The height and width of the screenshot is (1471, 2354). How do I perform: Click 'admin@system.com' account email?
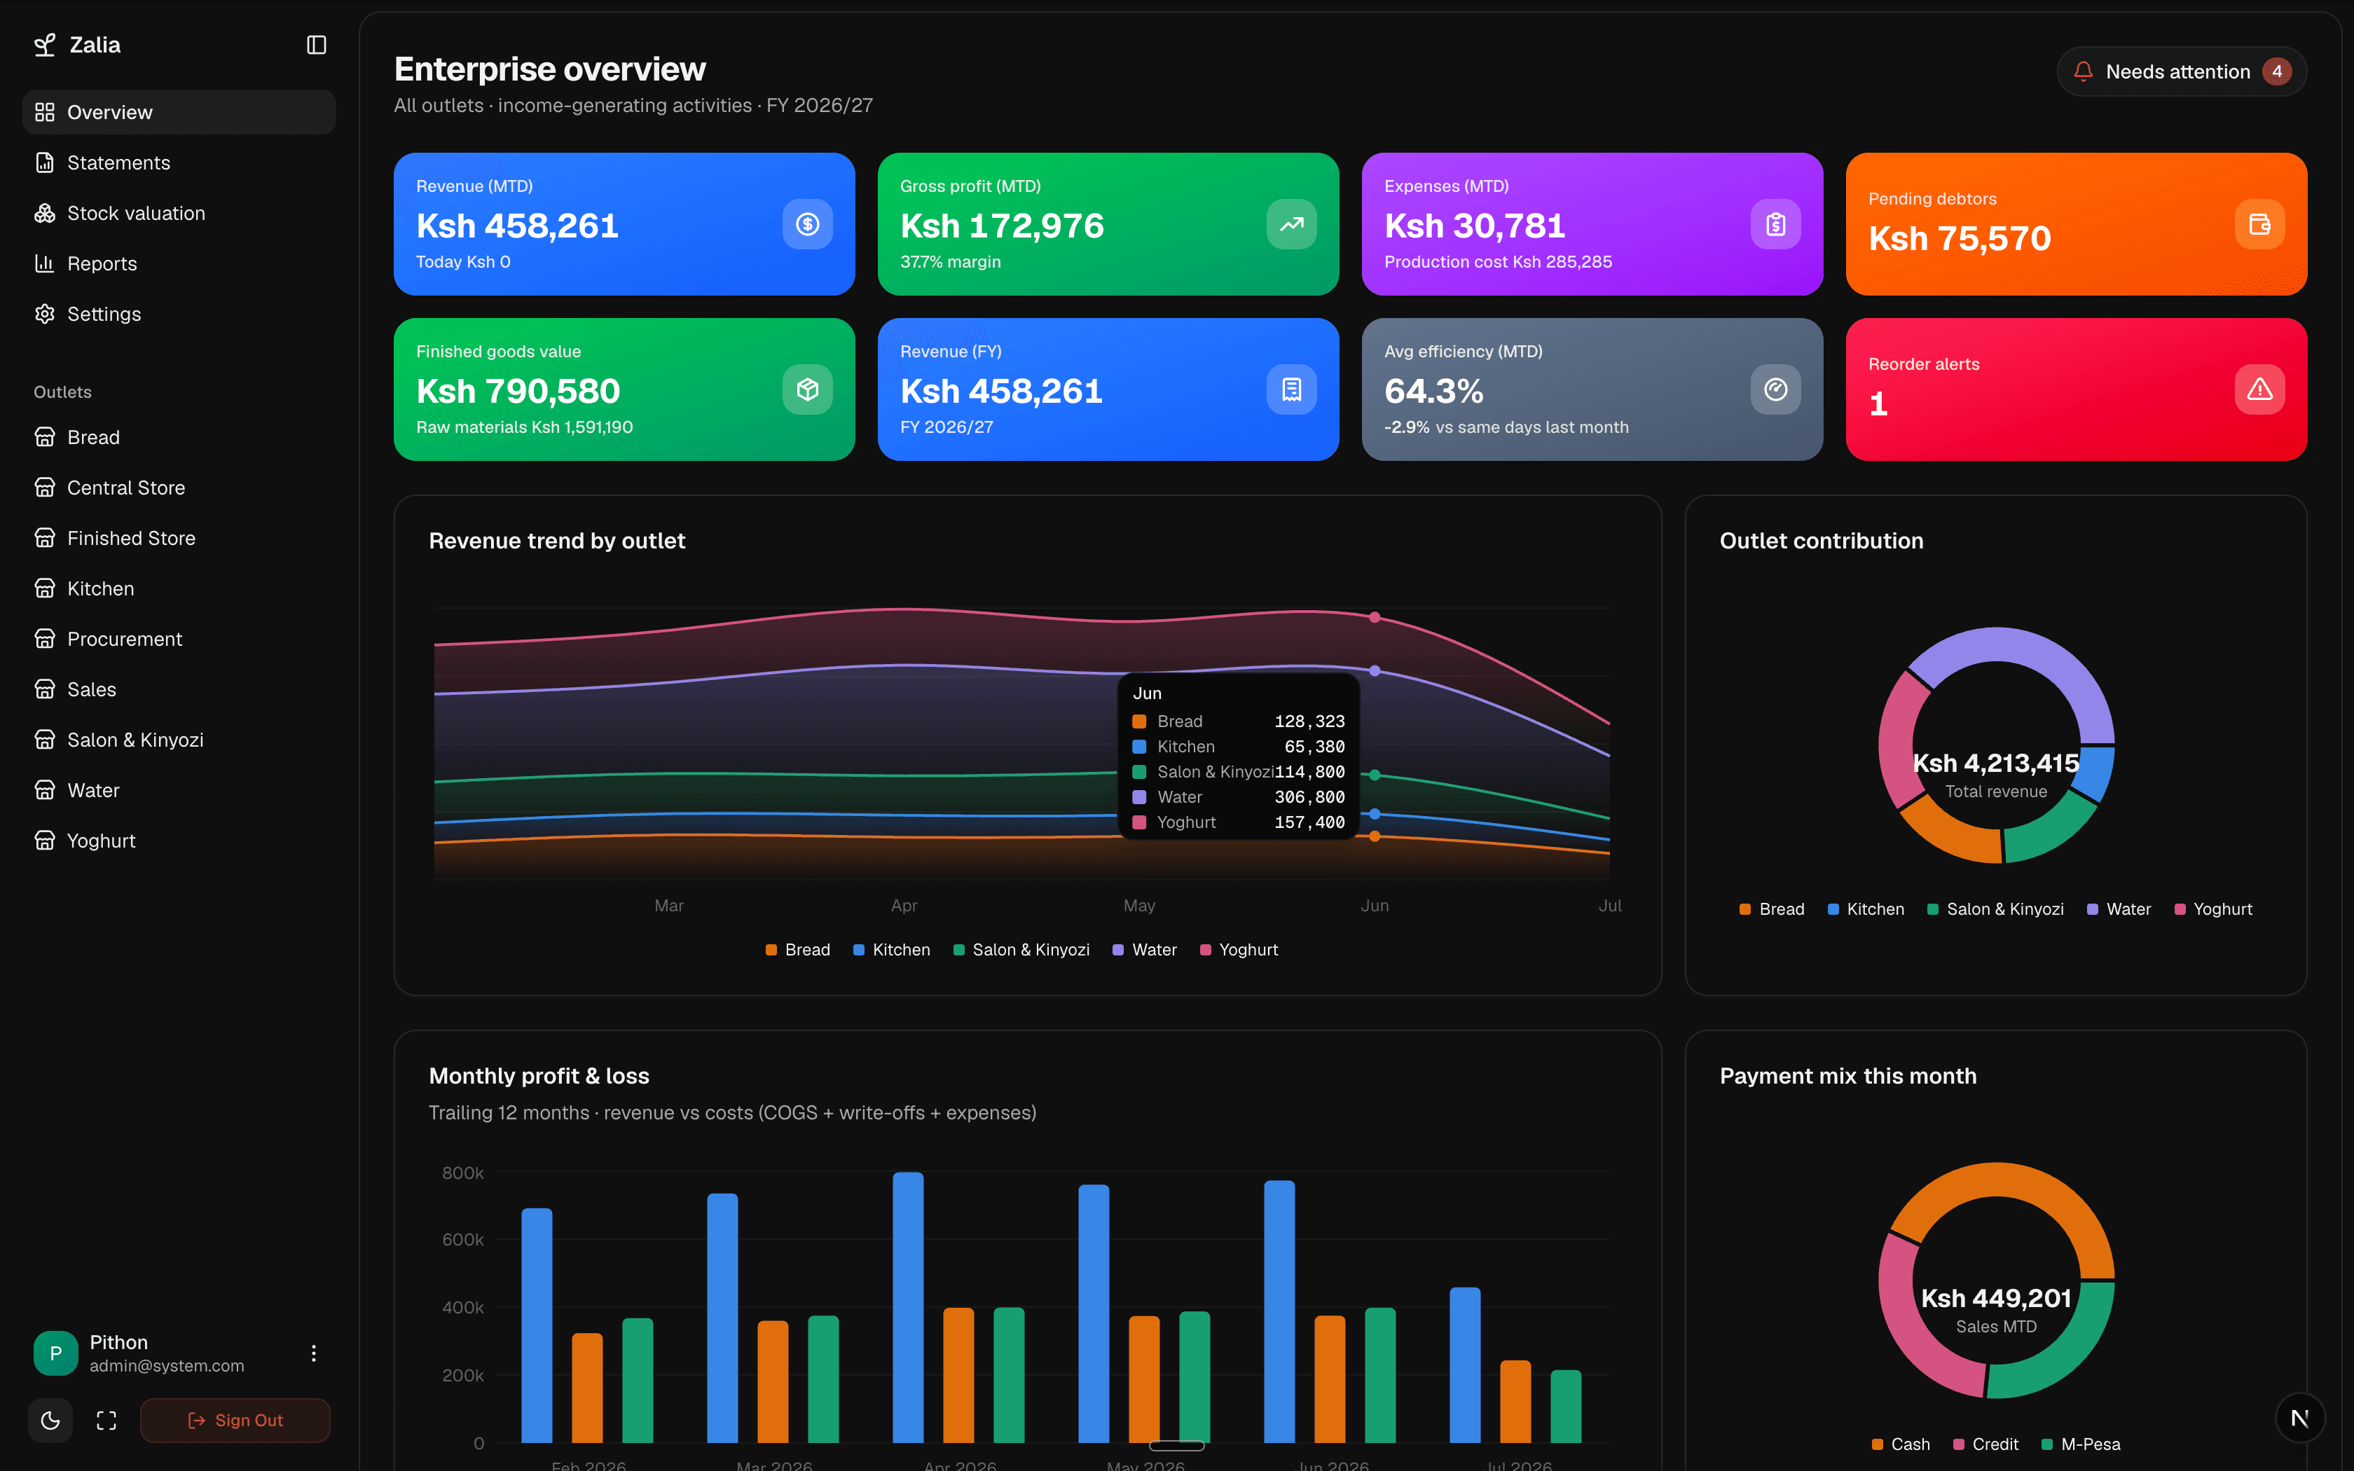[167, 1366]
